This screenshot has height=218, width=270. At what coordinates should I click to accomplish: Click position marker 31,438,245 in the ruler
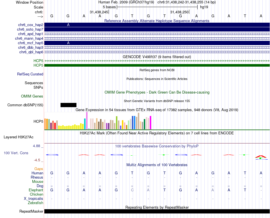99,12
